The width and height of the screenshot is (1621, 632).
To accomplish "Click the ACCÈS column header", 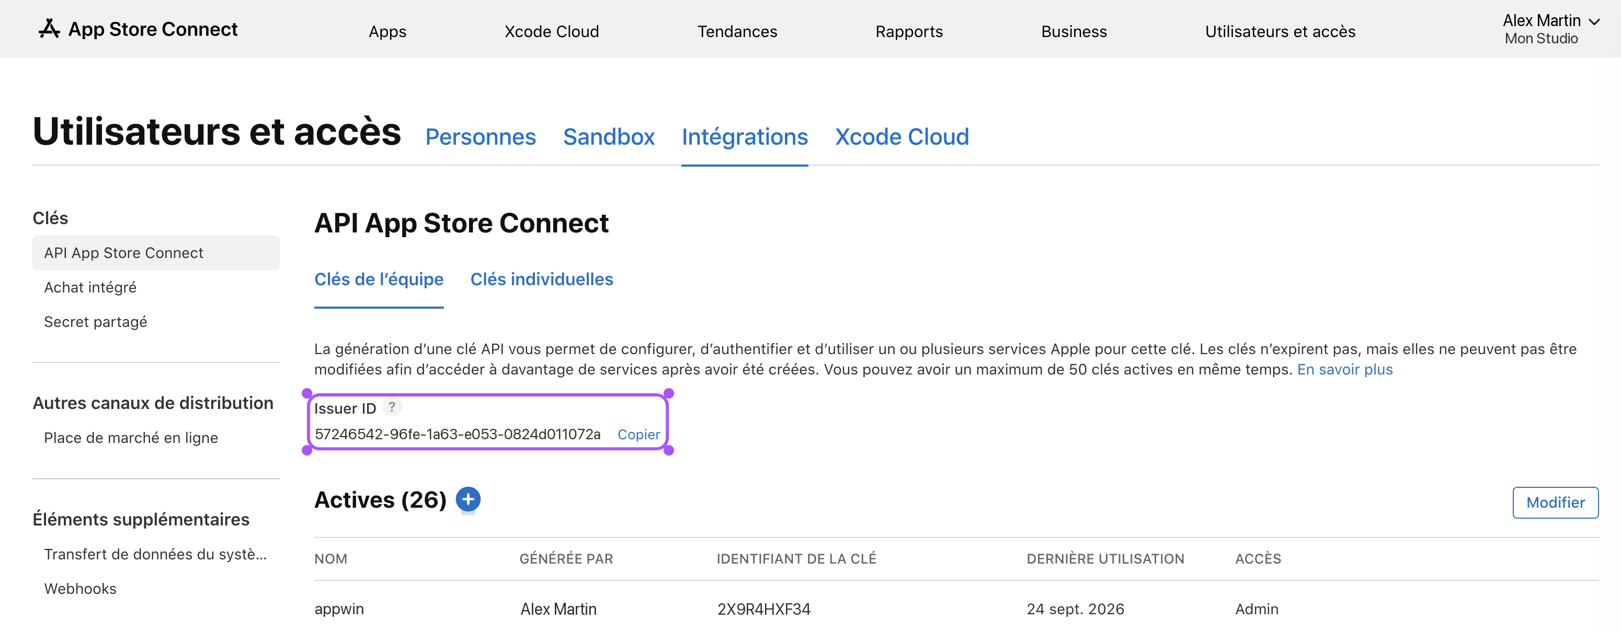I will [1259, 559].
